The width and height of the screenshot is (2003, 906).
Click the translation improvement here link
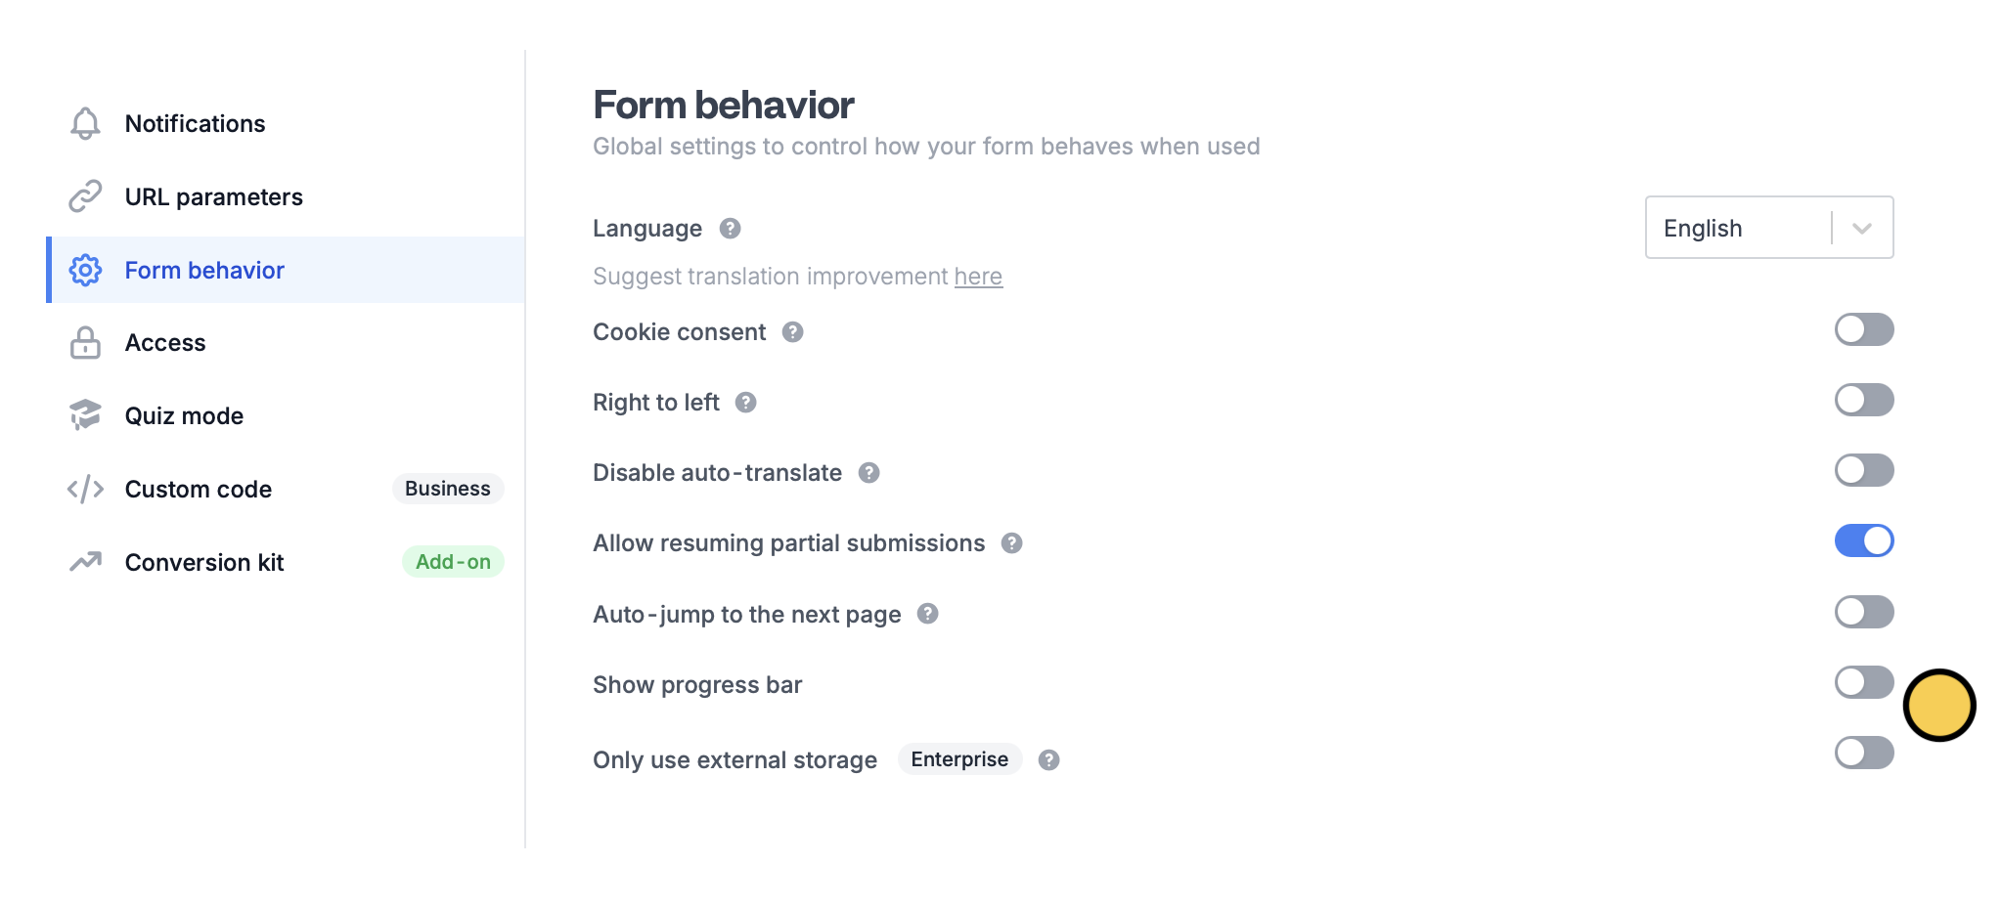(x=978, y=276)
